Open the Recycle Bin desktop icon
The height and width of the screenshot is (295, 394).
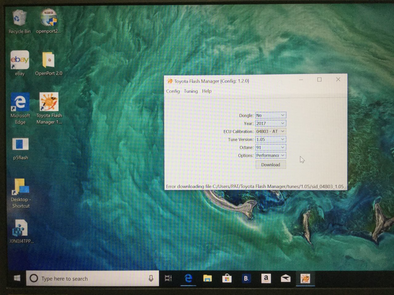[x=20, y=22]
